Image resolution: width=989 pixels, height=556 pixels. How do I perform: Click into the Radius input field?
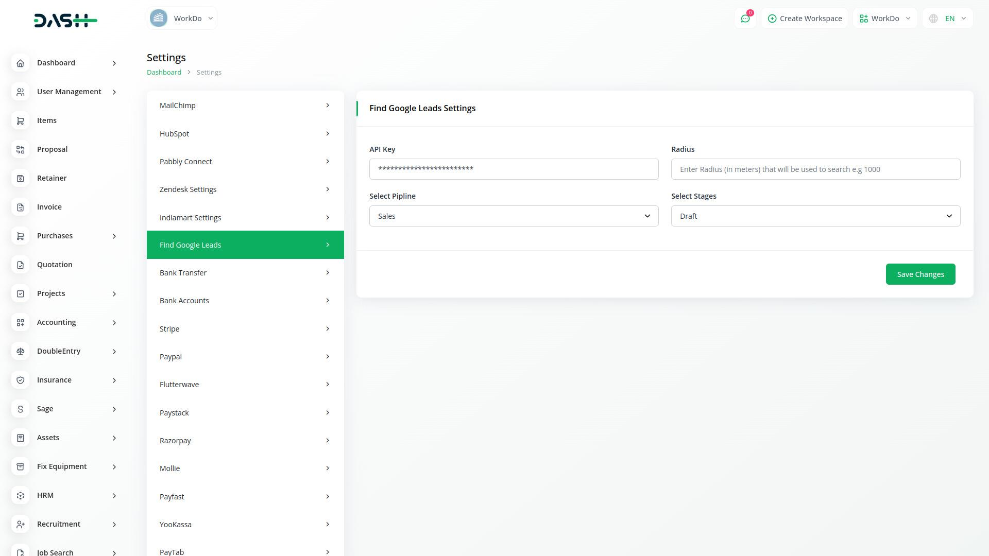[815, 169]
